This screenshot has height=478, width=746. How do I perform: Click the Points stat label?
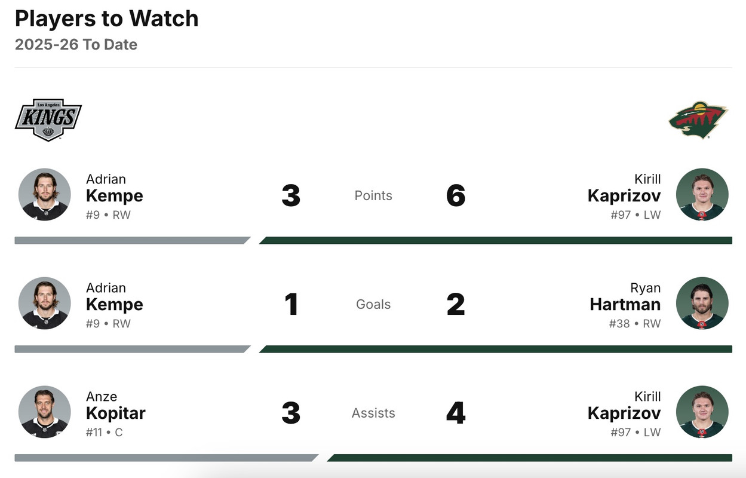[373, 195]
